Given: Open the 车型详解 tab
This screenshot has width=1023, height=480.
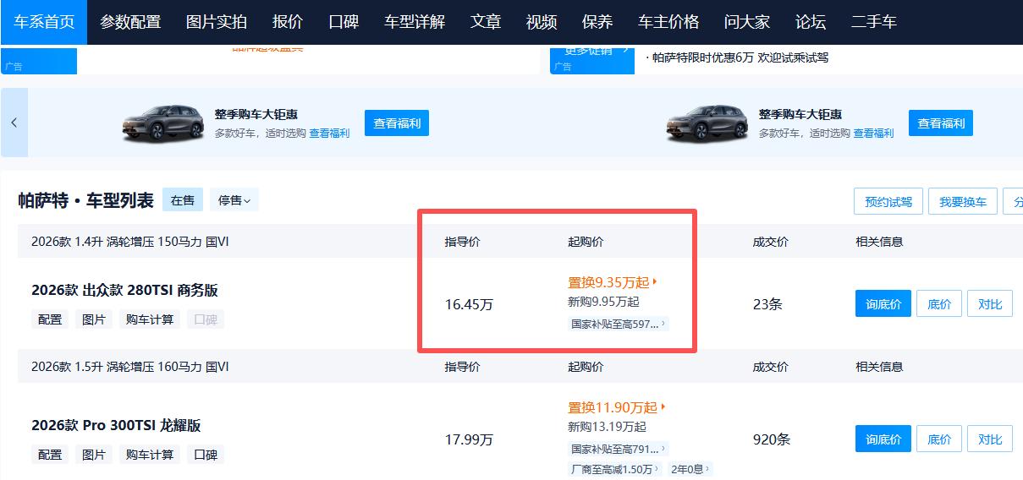Looking at the screenshot, I should click(415, 22).
